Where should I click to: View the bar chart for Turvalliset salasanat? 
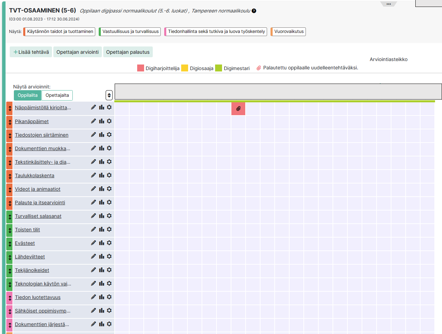point(101,216)
